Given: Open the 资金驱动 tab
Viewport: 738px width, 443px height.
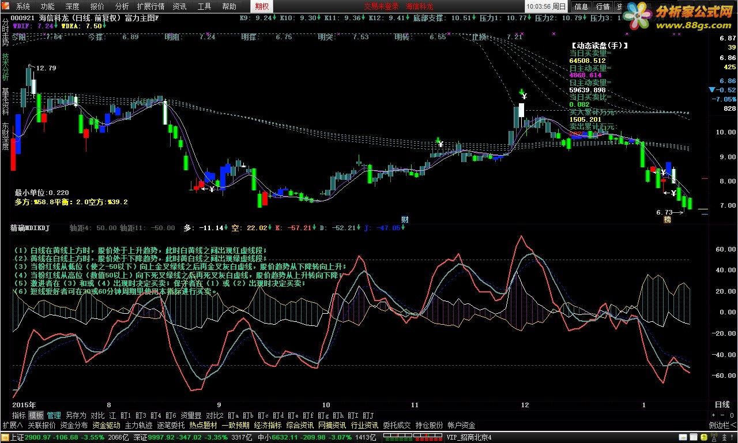Looking at the screenshot, I should [107, 426].
